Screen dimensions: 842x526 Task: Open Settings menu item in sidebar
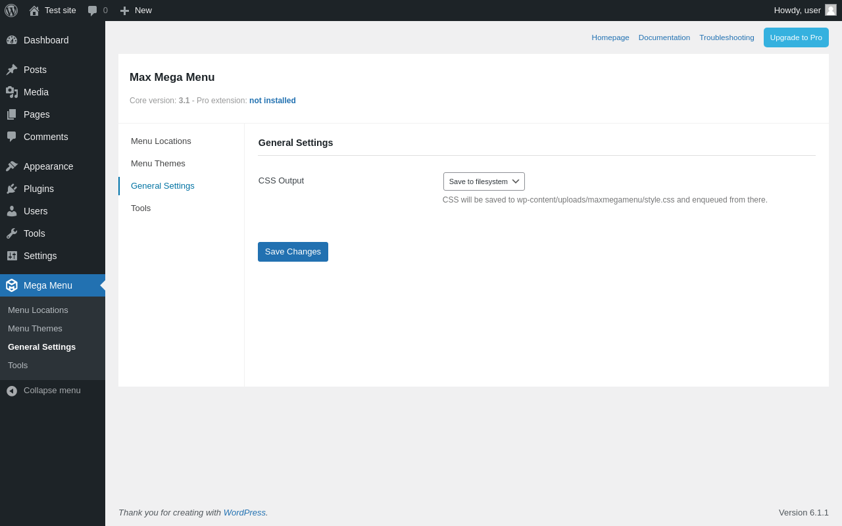[x=53, y=256]
